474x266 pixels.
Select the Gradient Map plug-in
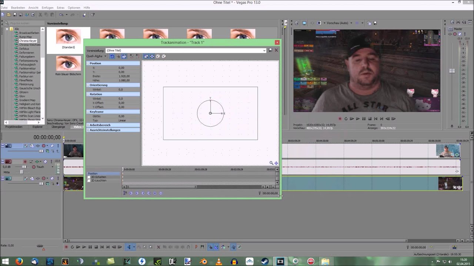pyautogui.click(x=27, y=100)
